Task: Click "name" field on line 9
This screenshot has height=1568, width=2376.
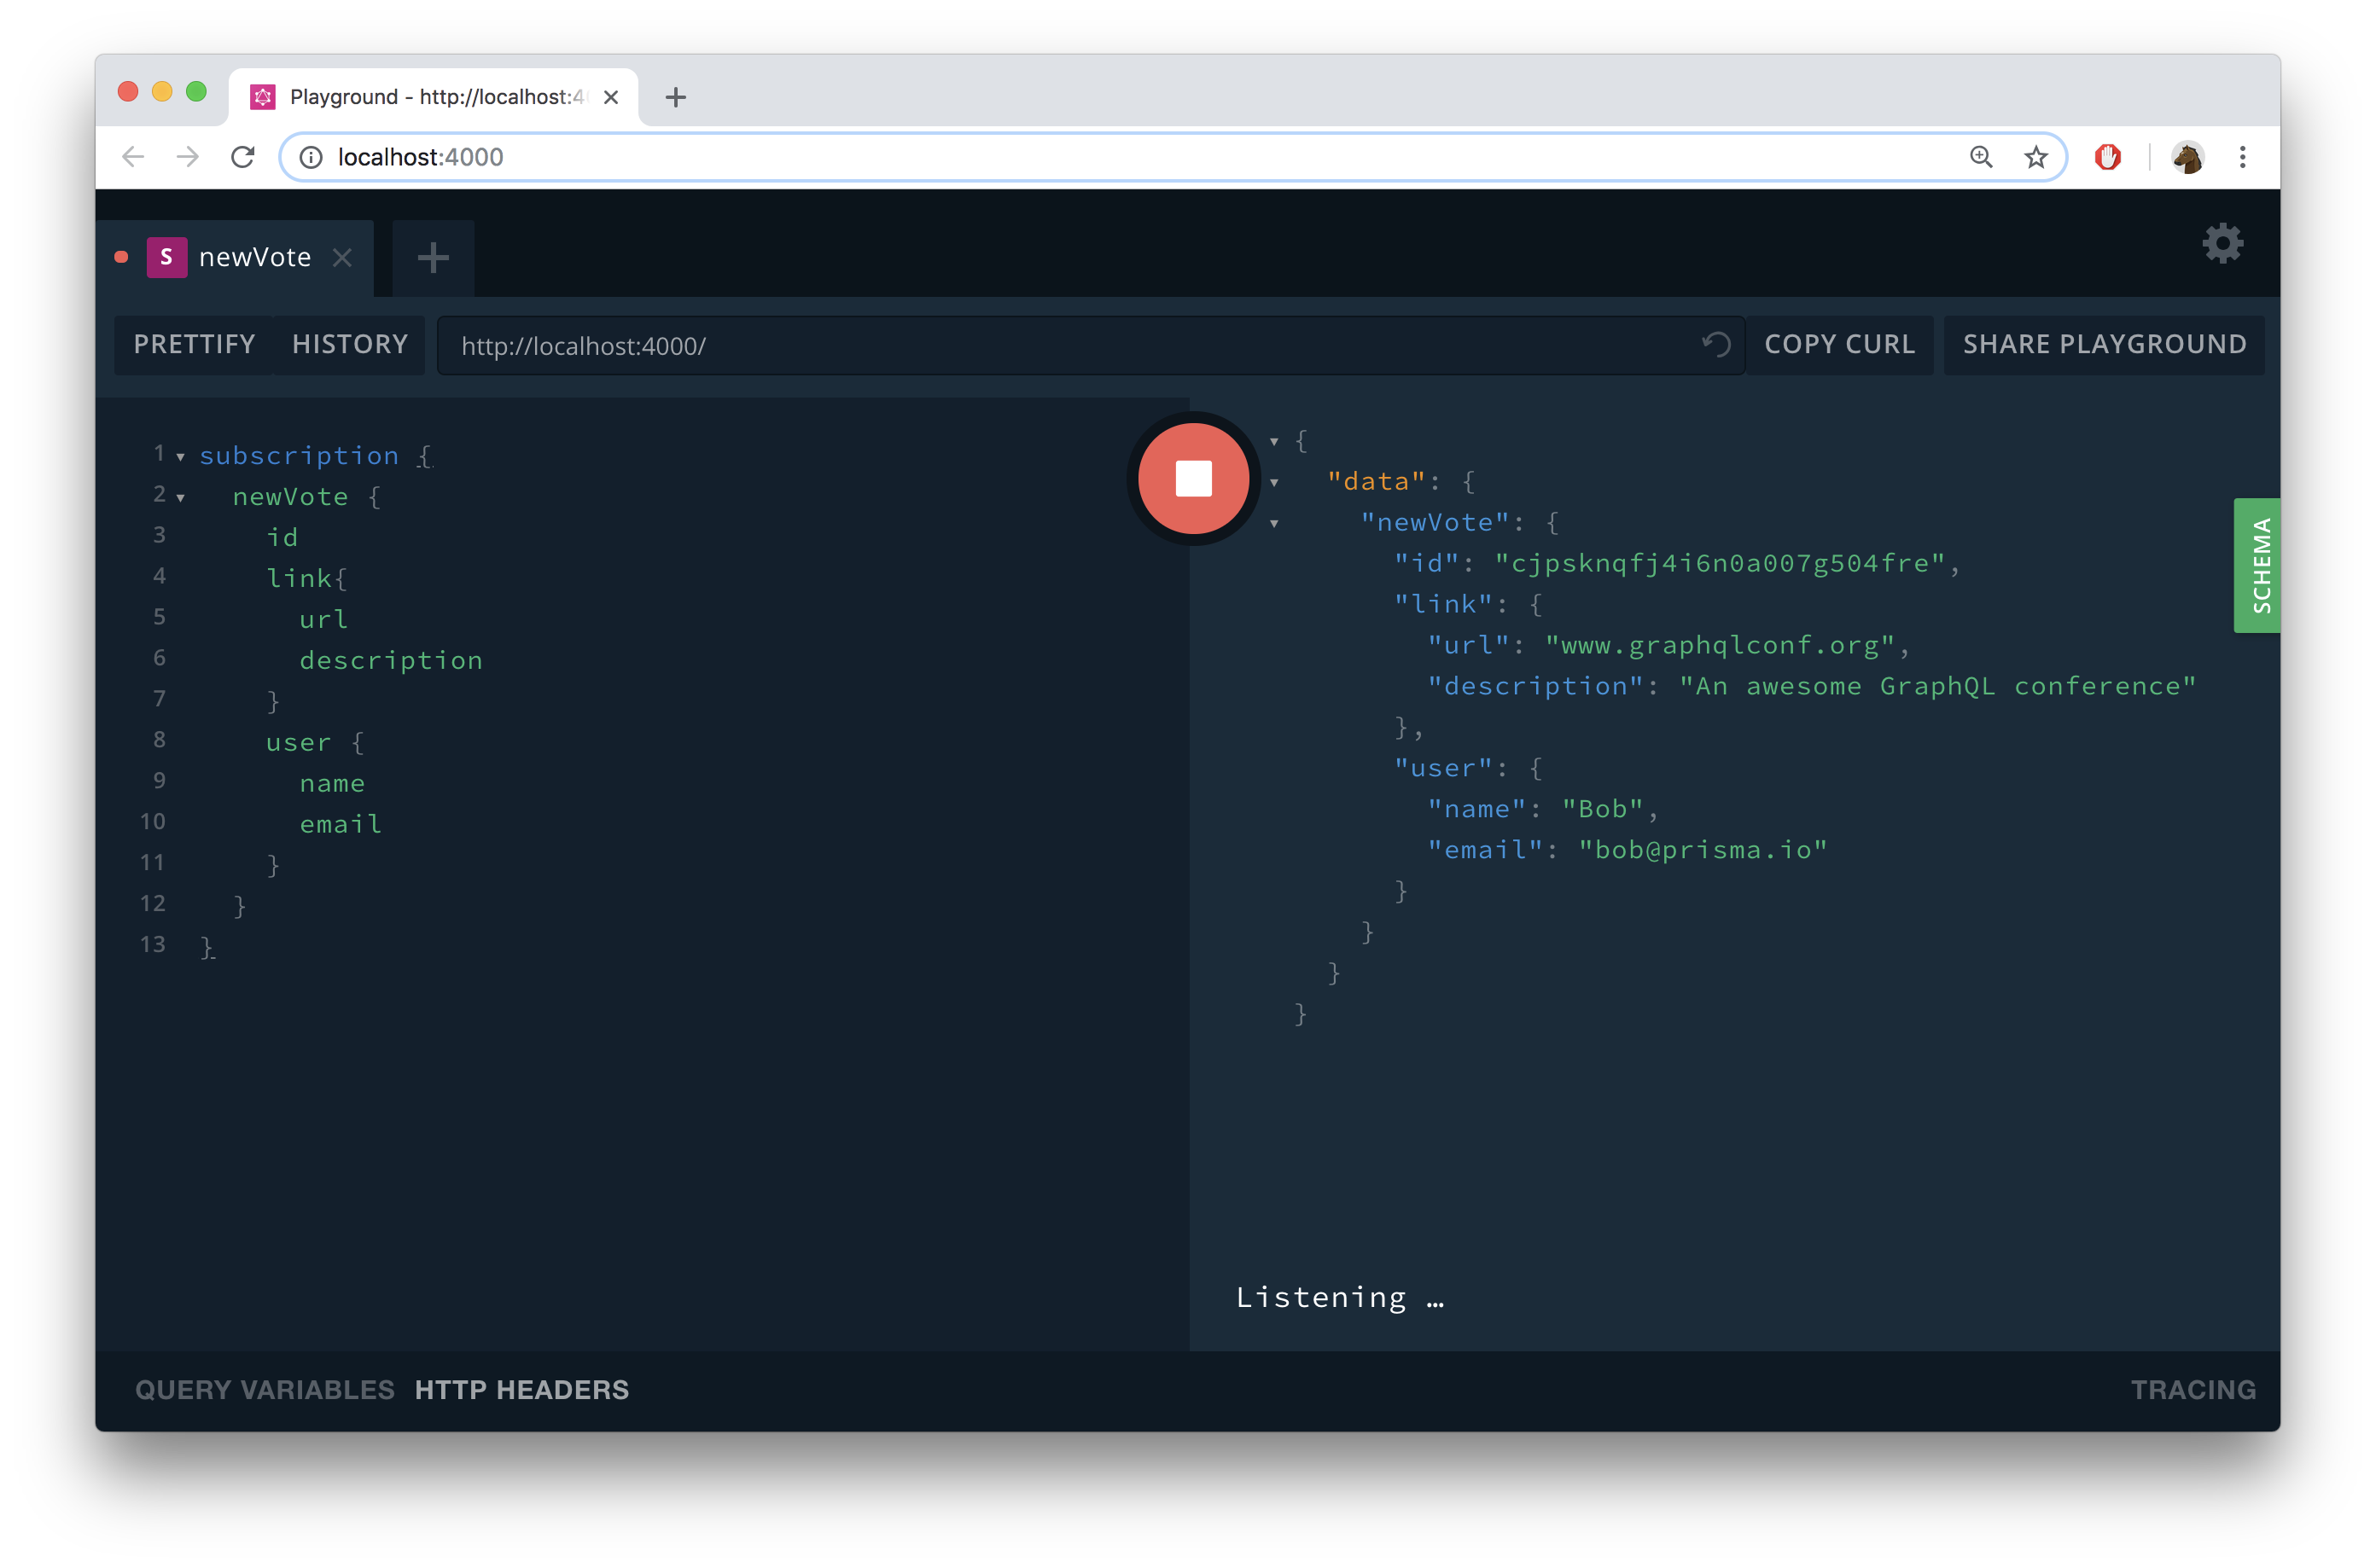Action: (x=333, y=784)
